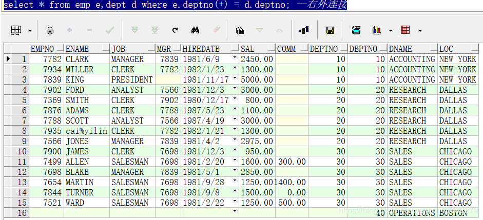Select the 1987/5/23 hire date cell
Viewport: 483px width, 220px height.
tap(210, 110)
